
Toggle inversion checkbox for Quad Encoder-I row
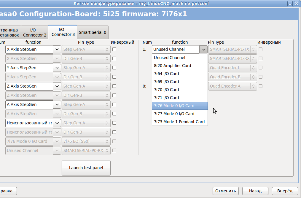click(261, 68)
